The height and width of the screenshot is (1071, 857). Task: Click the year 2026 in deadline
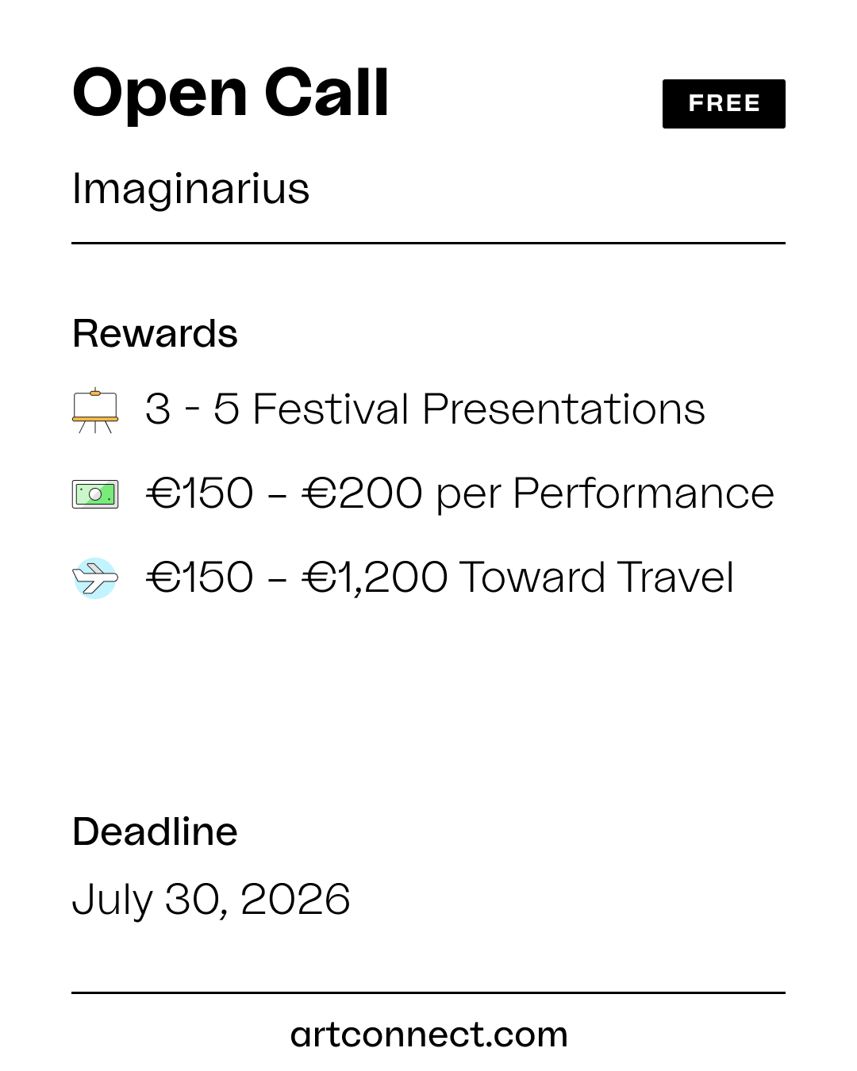(x=295, y=900)
